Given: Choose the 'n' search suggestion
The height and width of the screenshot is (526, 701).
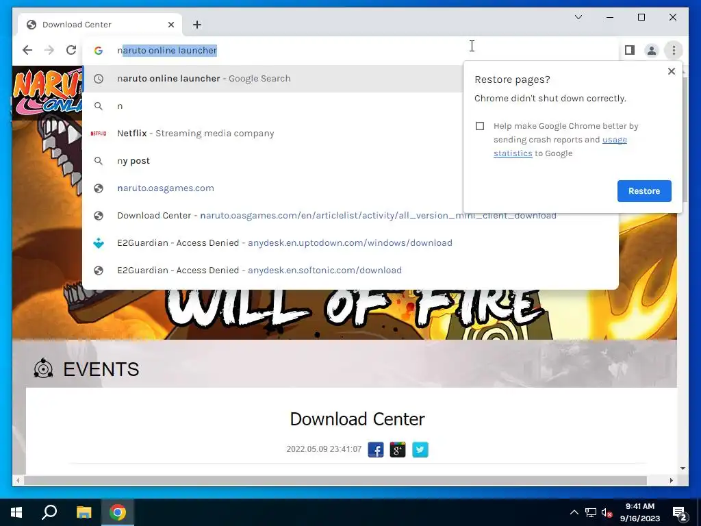Looking at the screenshot, I should tap(272, 106).
